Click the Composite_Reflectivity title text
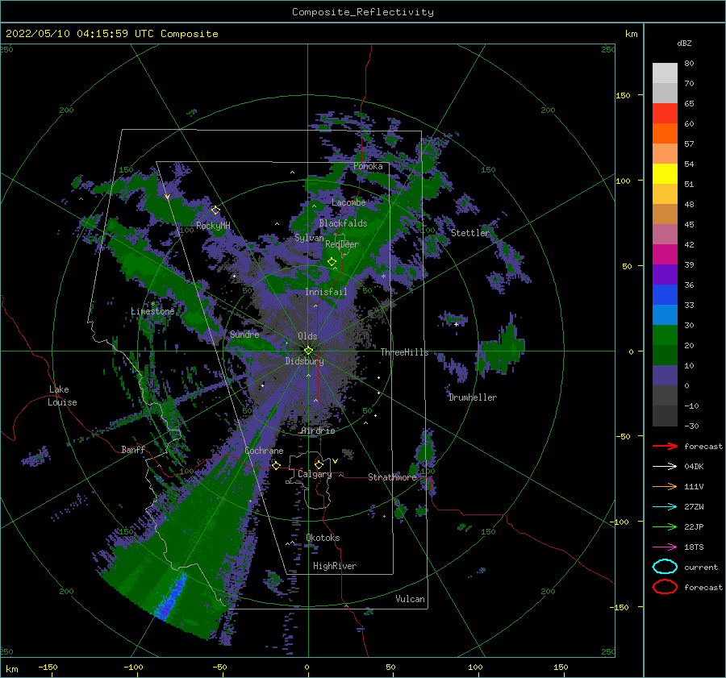Screen dimensions: 726x678 (362, 12)
